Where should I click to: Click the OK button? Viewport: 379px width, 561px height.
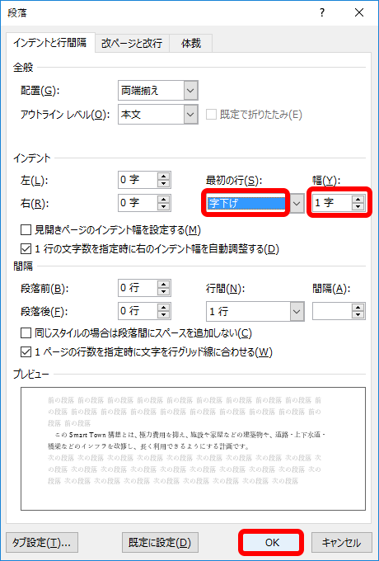(272, 543)
